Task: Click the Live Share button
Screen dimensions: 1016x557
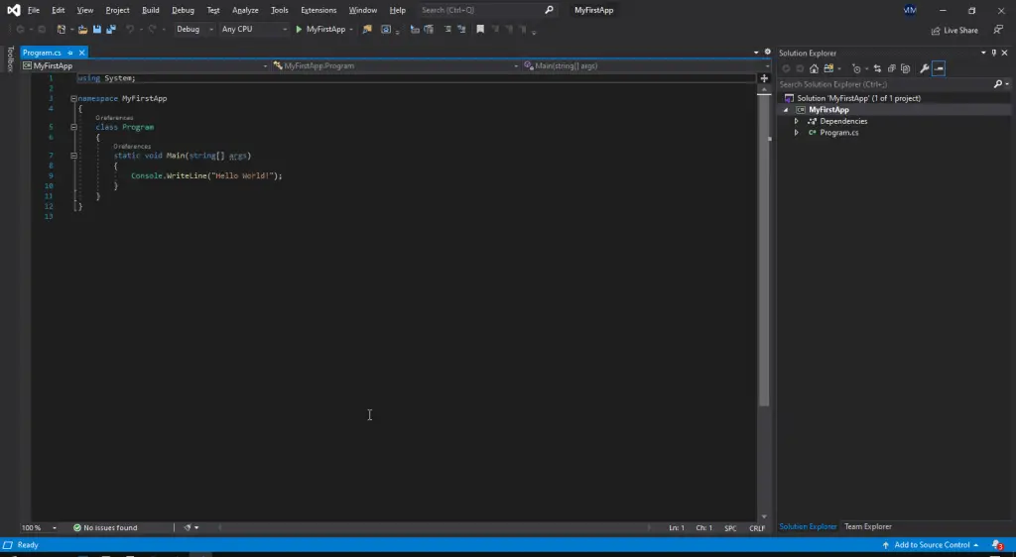Action: (954, 30)
